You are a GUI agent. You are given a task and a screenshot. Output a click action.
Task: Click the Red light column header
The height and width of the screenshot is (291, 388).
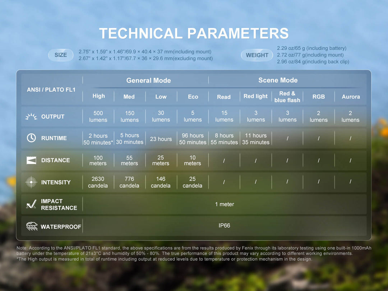[255, 96]
